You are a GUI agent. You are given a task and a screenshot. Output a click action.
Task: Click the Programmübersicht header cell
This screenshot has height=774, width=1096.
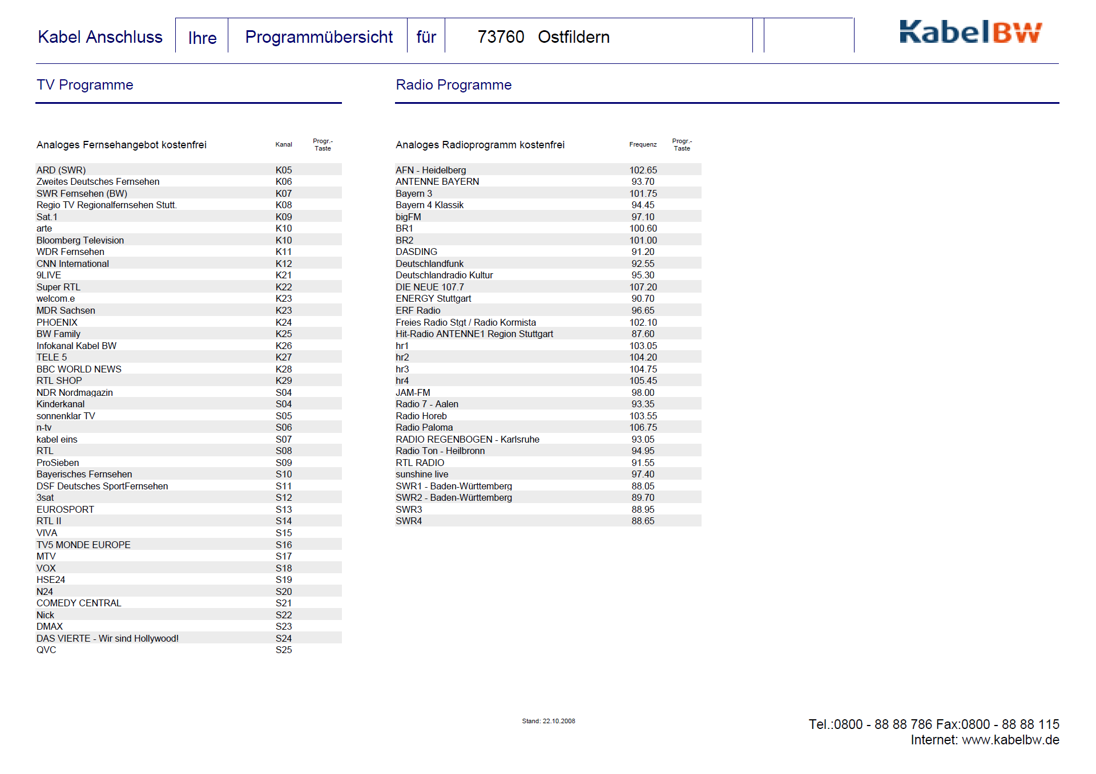pos(319,37)
